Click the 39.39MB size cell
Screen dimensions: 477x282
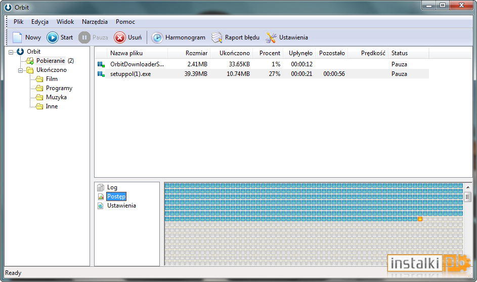click(x=196, y=74)
